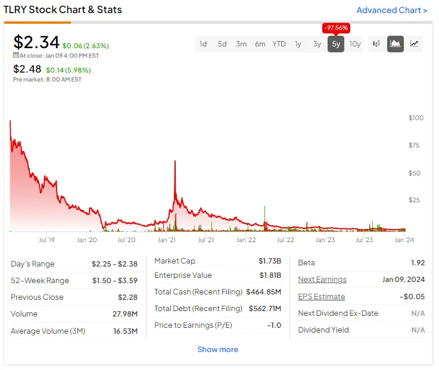Click the $2.48 pre-market price
The image size is (439, 370).
27,69
